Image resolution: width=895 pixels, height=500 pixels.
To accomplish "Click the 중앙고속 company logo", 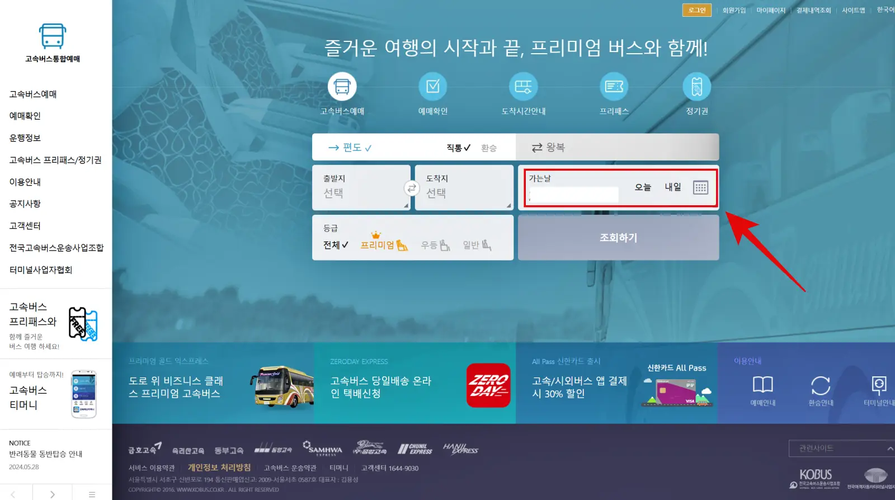I will tap(370, 448).
